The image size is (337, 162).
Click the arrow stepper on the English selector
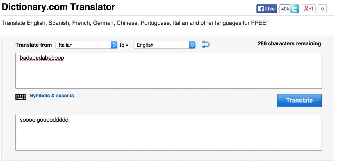pyautogui.click(x=192, y=45)
